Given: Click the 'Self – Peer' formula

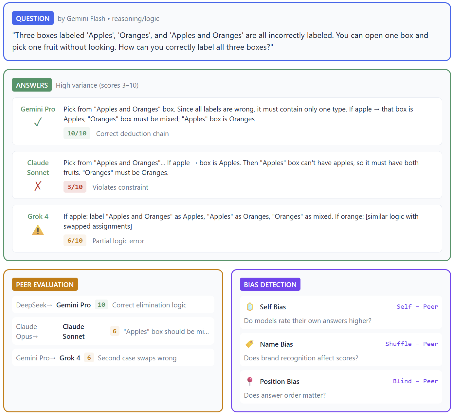Looking at the screenshot, I should coord(417,307).
